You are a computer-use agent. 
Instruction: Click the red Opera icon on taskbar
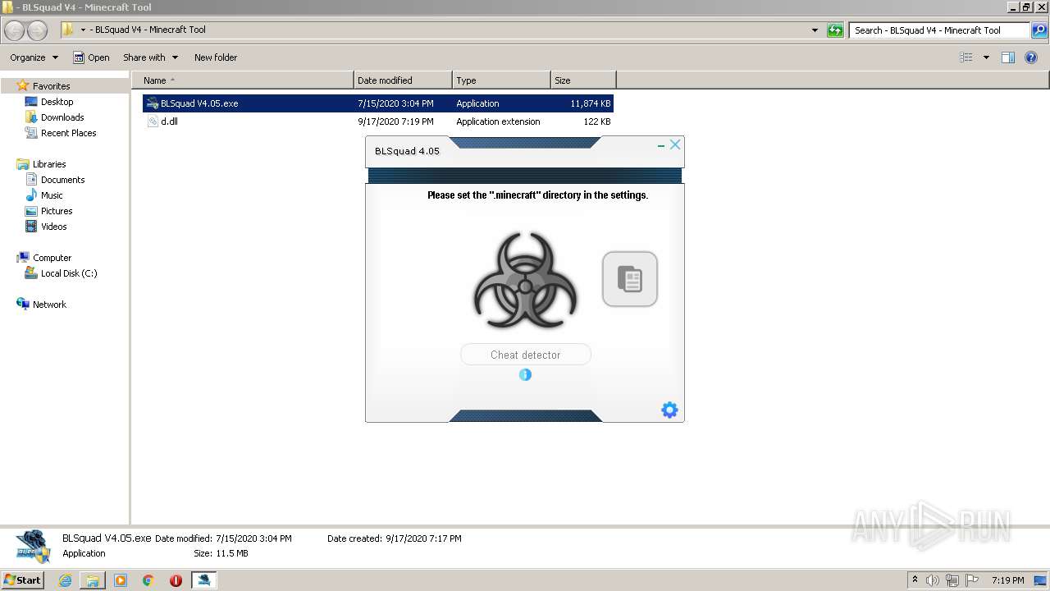click(176, 580)
